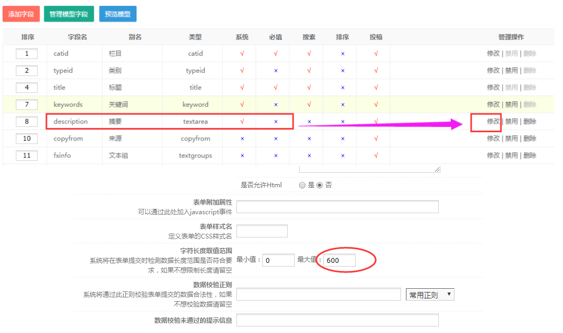Click 禁用 link in copyfrom row
Image resolution: width=563 pixels, height=333 pixels.
coord(512,138)
